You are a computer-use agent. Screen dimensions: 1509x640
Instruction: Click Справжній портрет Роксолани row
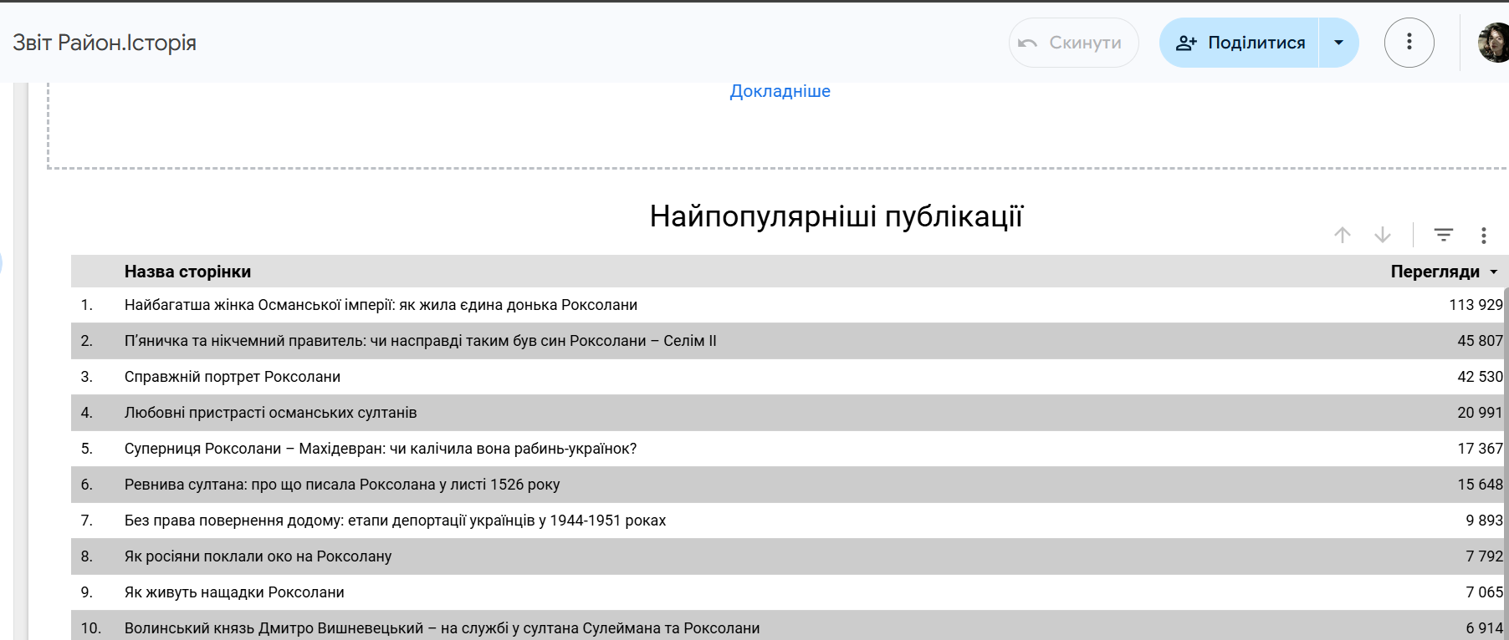233,377
